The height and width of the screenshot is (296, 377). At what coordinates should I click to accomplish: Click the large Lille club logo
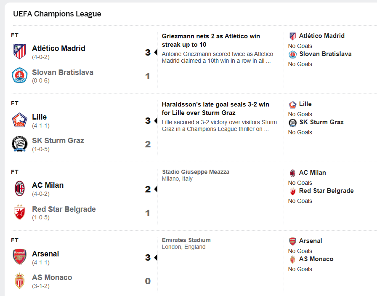click(19, 120)
